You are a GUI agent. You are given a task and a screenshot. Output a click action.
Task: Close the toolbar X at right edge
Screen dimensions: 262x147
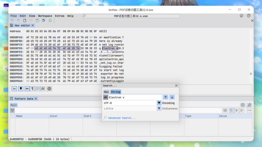click(x=252, y=21)
